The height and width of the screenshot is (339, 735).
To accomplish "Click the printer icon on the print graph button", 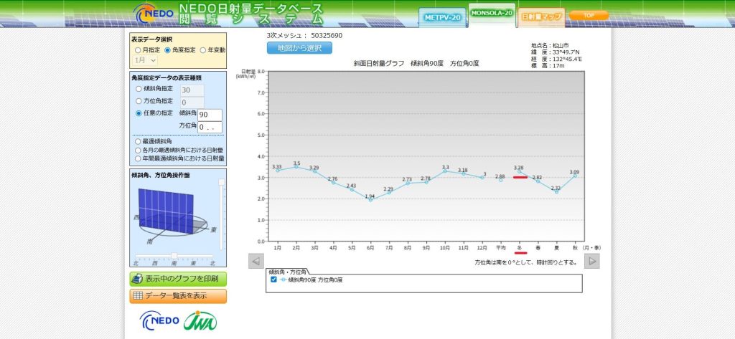I will coord(137,279).
